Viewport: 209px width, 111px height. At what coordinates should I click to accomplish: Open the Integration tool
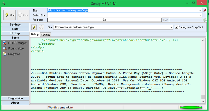pyautogui.click(x=11, y=54)
